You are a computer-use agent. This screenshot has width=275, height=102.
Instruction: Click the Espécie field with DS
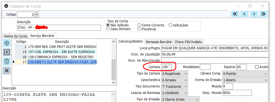coord(241,67)
